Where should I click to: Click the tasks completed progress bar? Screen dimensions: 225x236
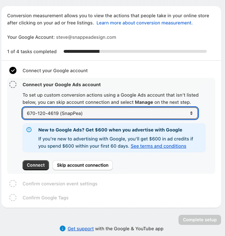tap(135, 52)
